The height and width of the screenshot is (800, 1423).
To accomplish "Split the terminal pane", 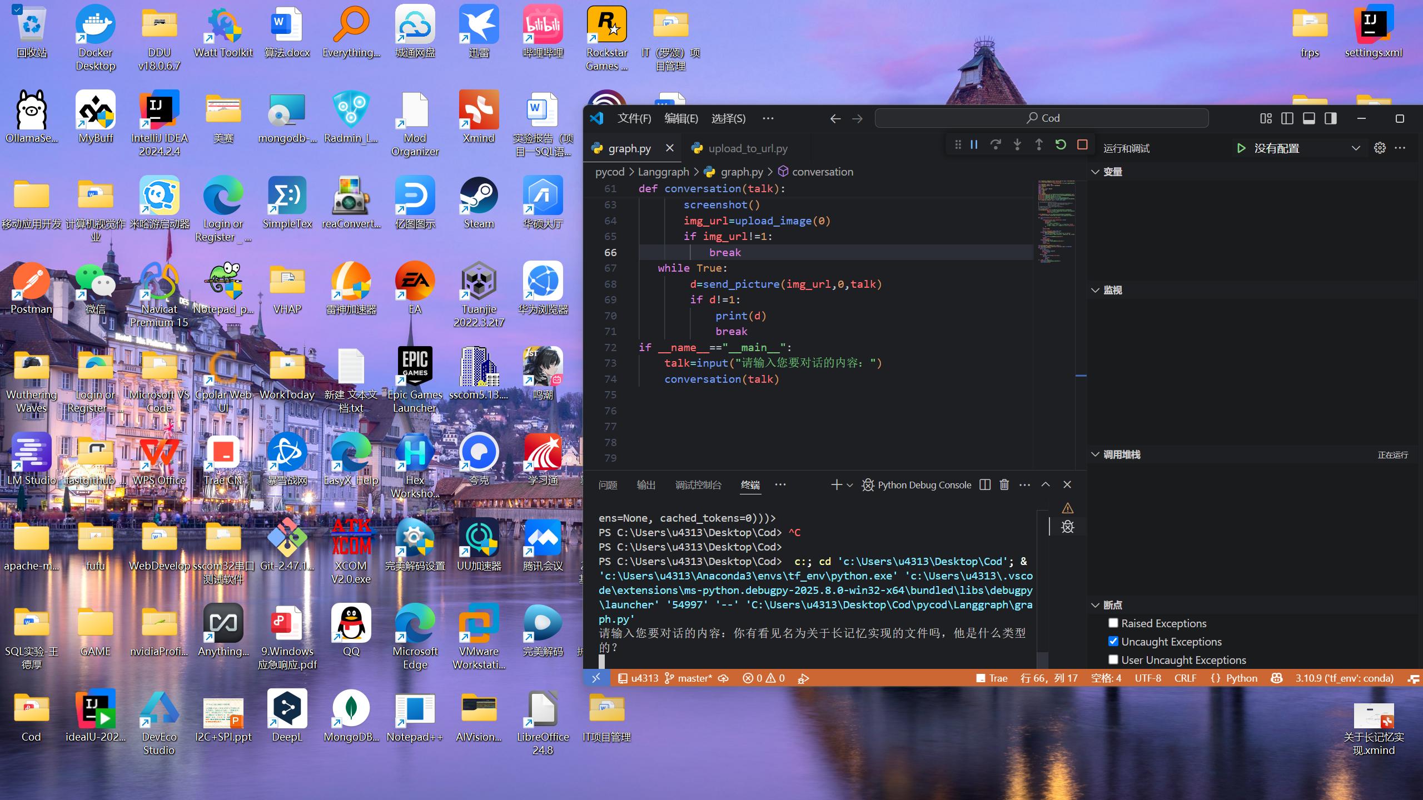I will (985, 484).
